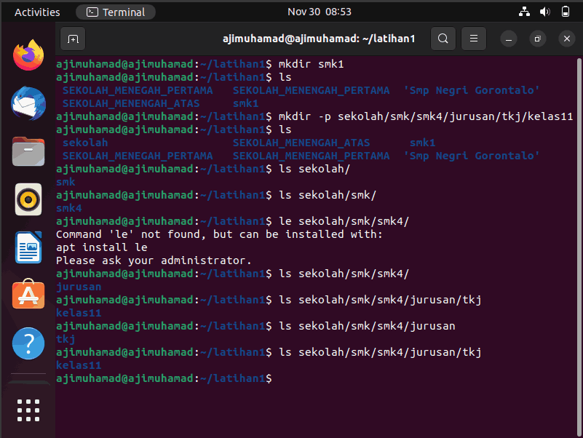Show Applications grid in the dock

(28, 410)
